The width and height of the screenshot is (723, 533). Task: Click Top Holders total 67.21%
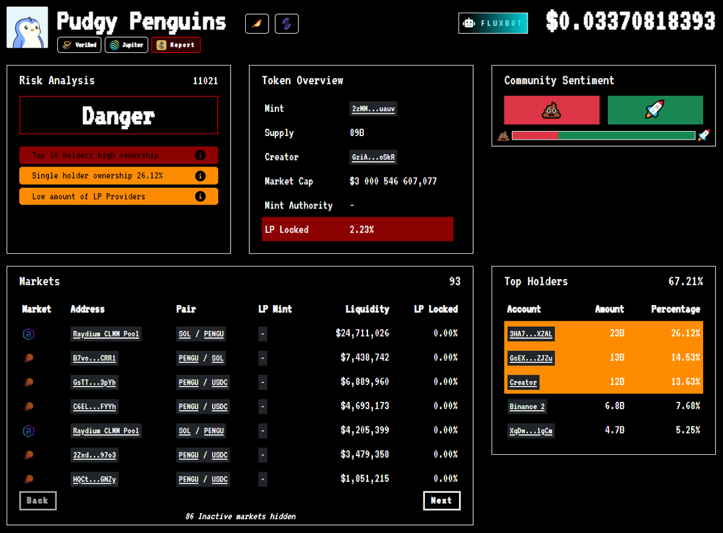point(686,282)
